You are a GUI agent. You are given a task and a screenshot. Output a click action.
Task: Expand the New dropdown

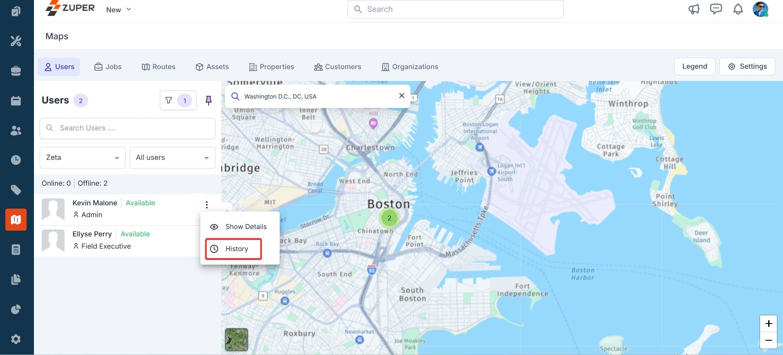[x=119, y=9]
